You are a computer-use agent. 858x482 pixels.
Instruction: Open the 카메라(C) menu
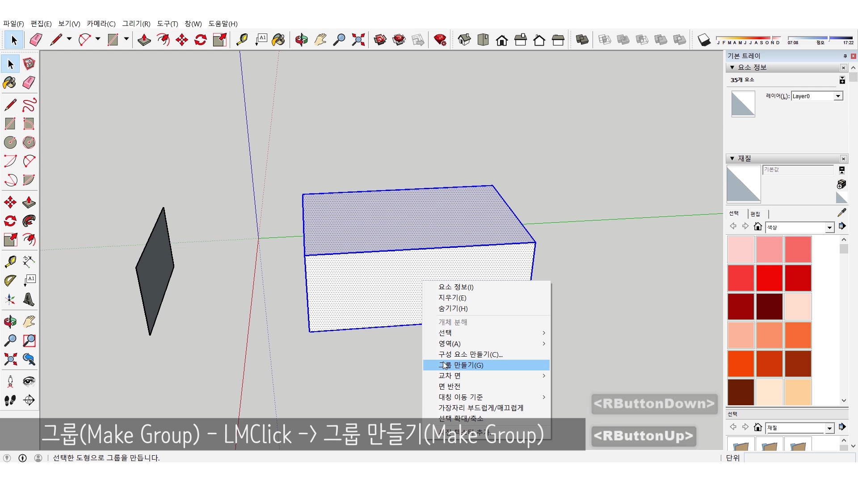[x=101, y=24]
